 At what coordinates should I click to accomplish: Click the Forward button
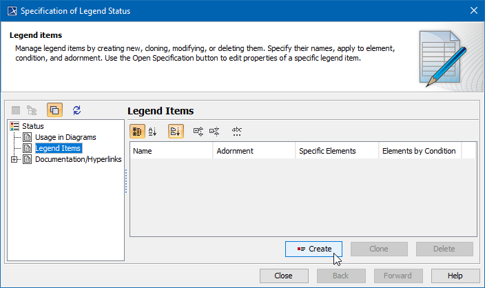coord(398,276)
